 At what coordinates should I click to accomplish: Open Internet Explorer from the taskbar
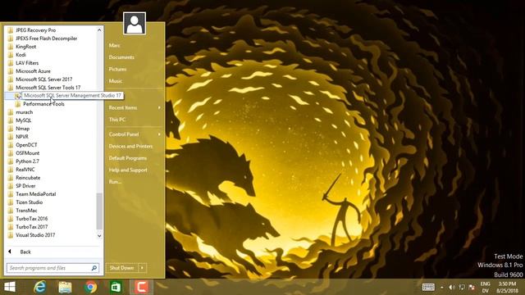[40, 287]
